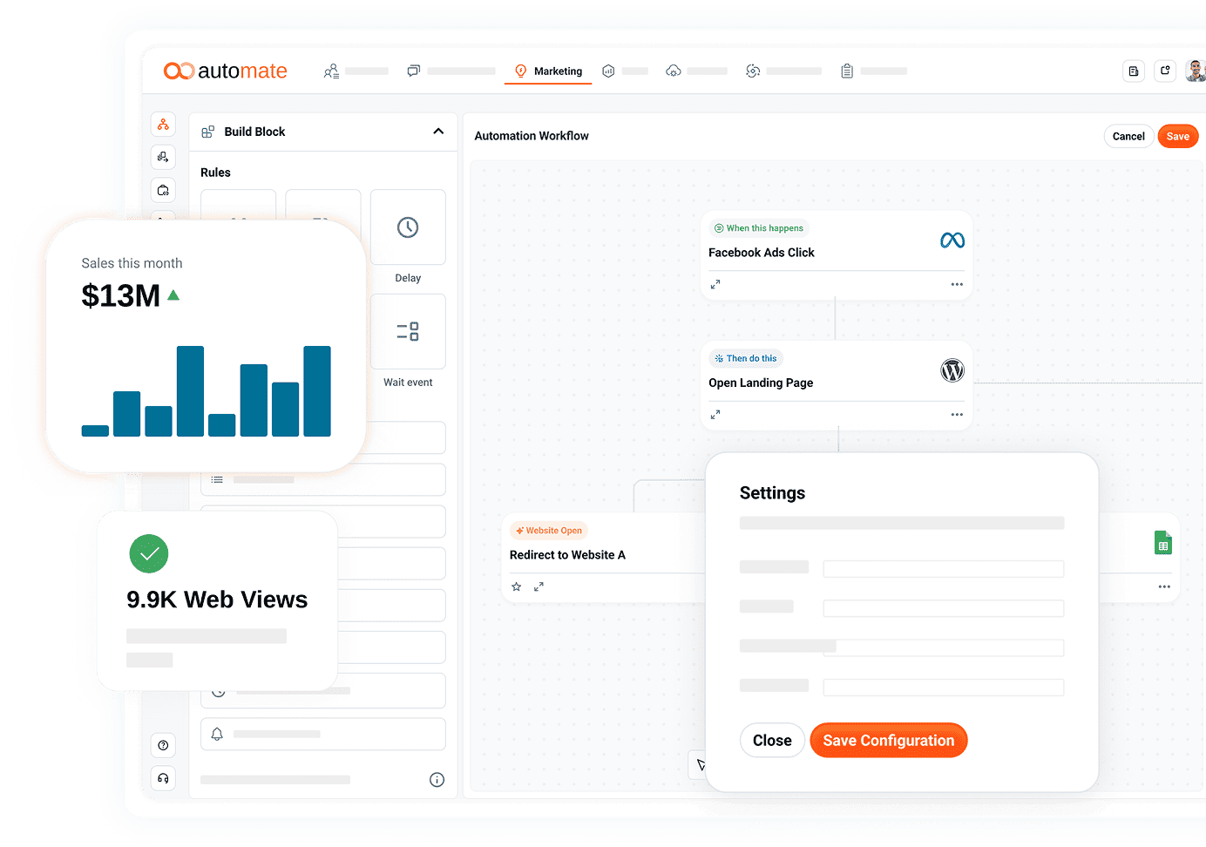Click the WordPress logo on Landing Page card
The width and height of the screenshot is (1206, 847).
(952, 370)
